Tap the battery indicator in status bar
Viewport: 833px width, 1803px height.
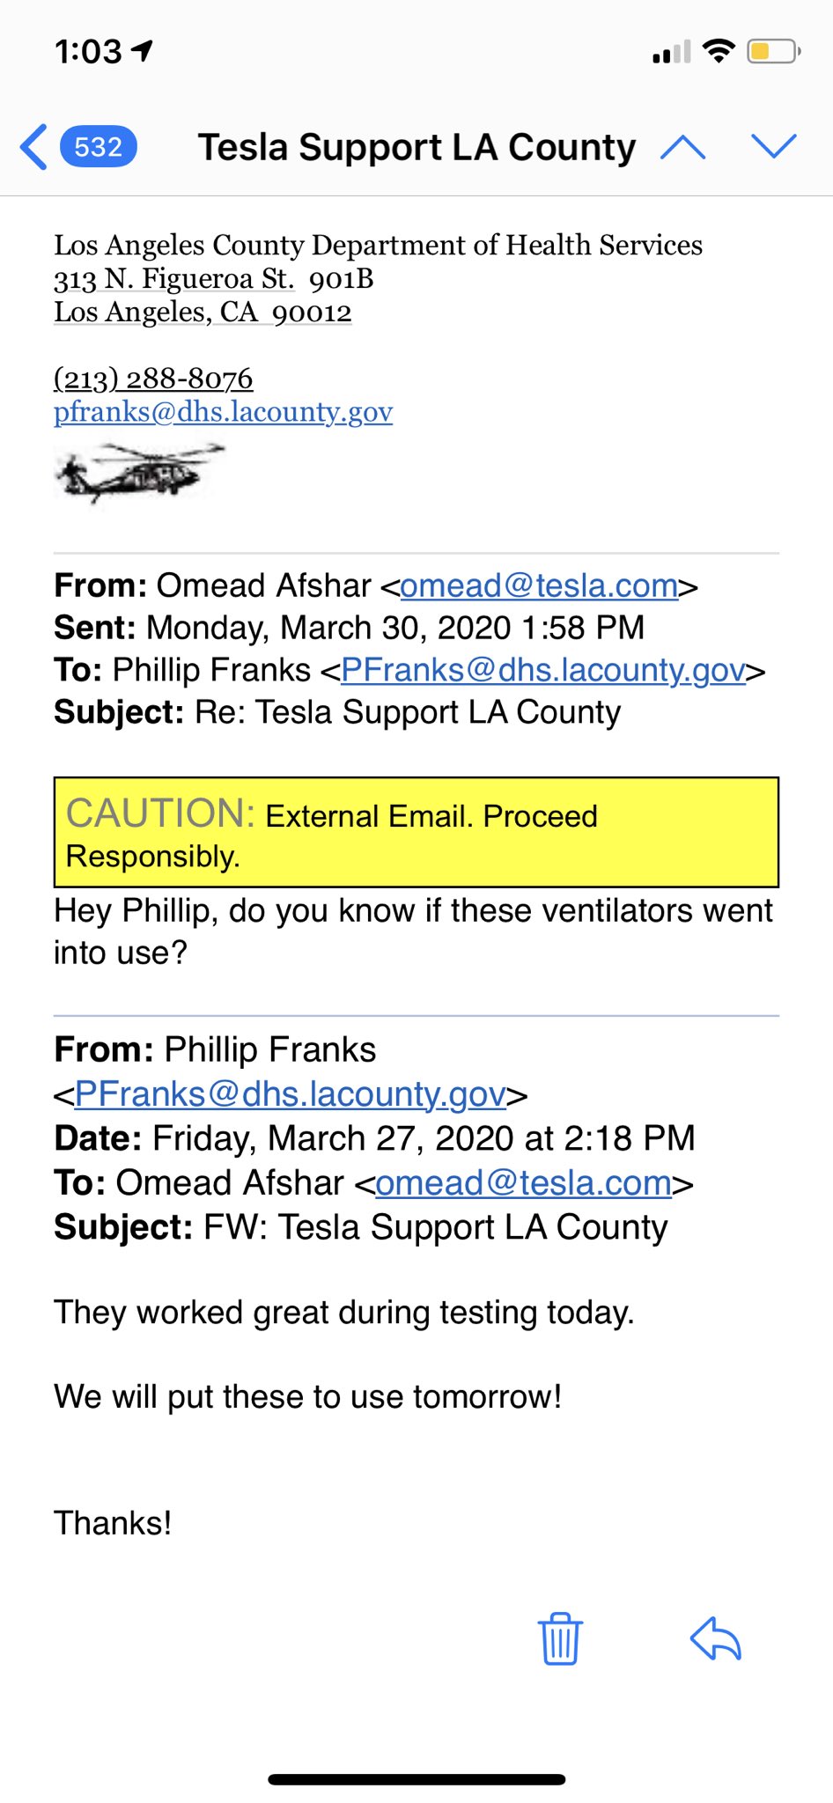773,52
